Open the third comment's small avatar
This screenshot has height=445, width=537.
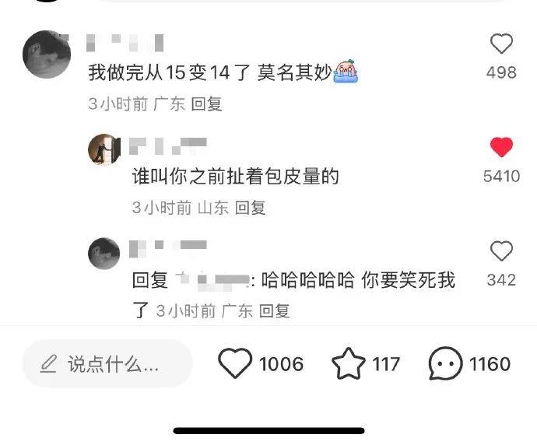pos(104,254)
